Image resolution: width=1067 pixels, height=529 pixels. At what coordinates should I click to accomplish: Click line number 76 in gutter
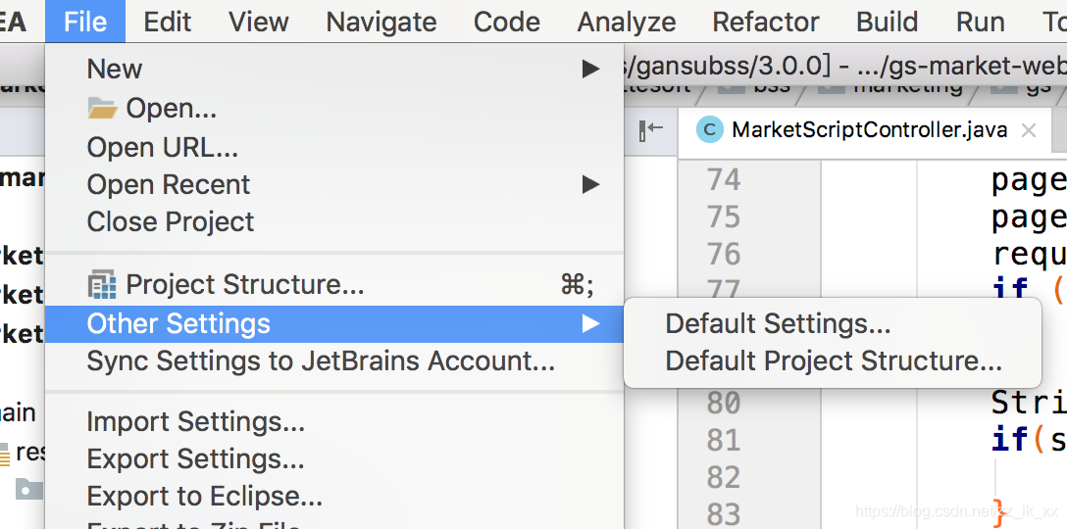[724, 255]
